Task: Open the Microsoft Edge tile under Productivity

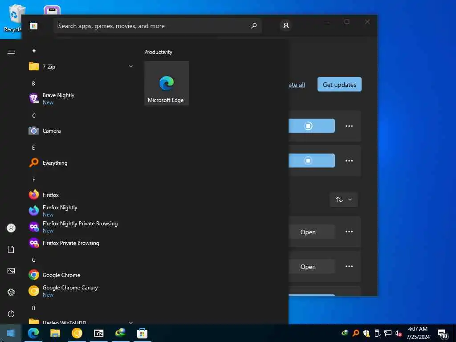Action: coord(167,83)
